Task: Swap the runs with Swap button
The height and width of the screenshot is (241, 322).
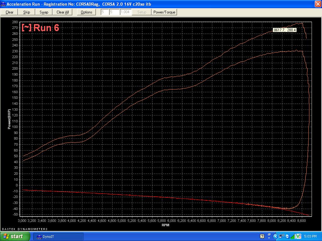Action: 44,12
